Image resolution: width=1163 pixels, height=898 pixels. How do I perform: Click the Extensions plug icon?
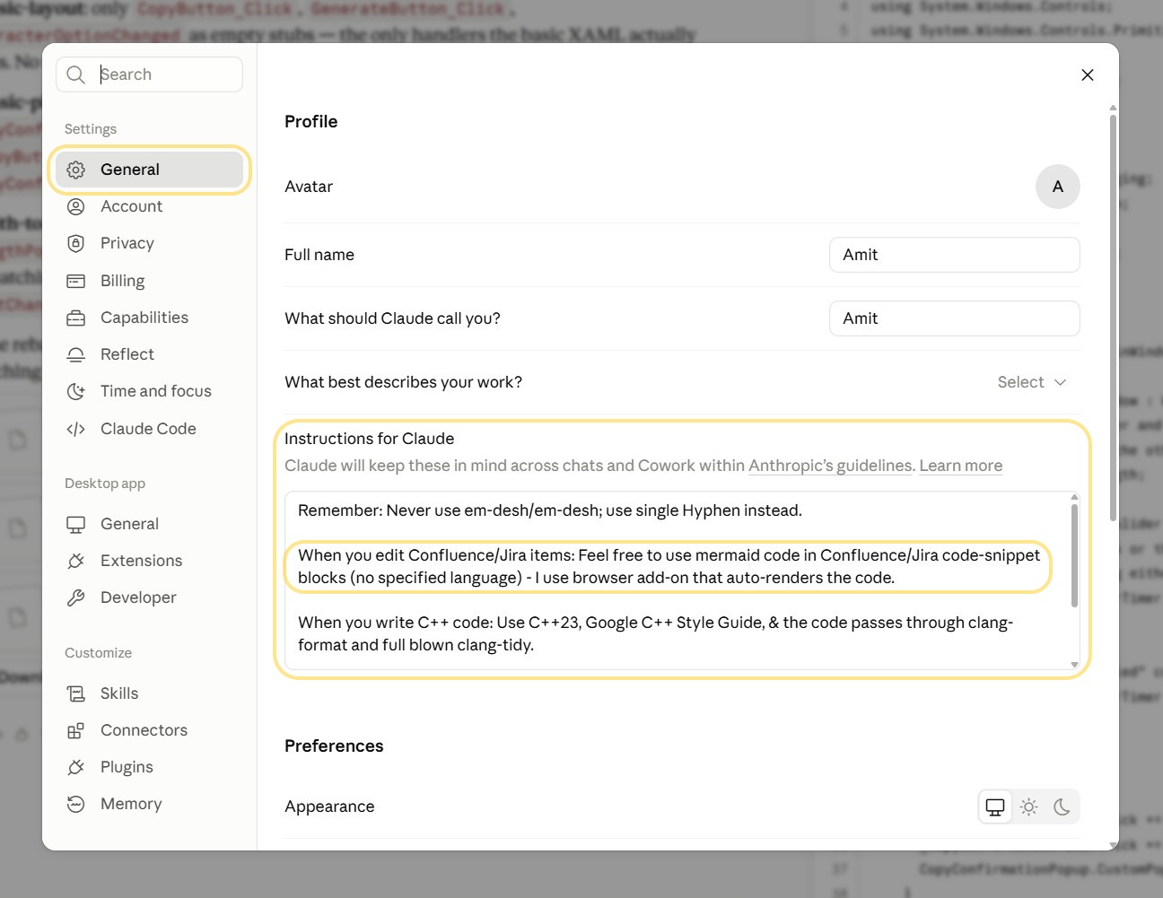76,561
